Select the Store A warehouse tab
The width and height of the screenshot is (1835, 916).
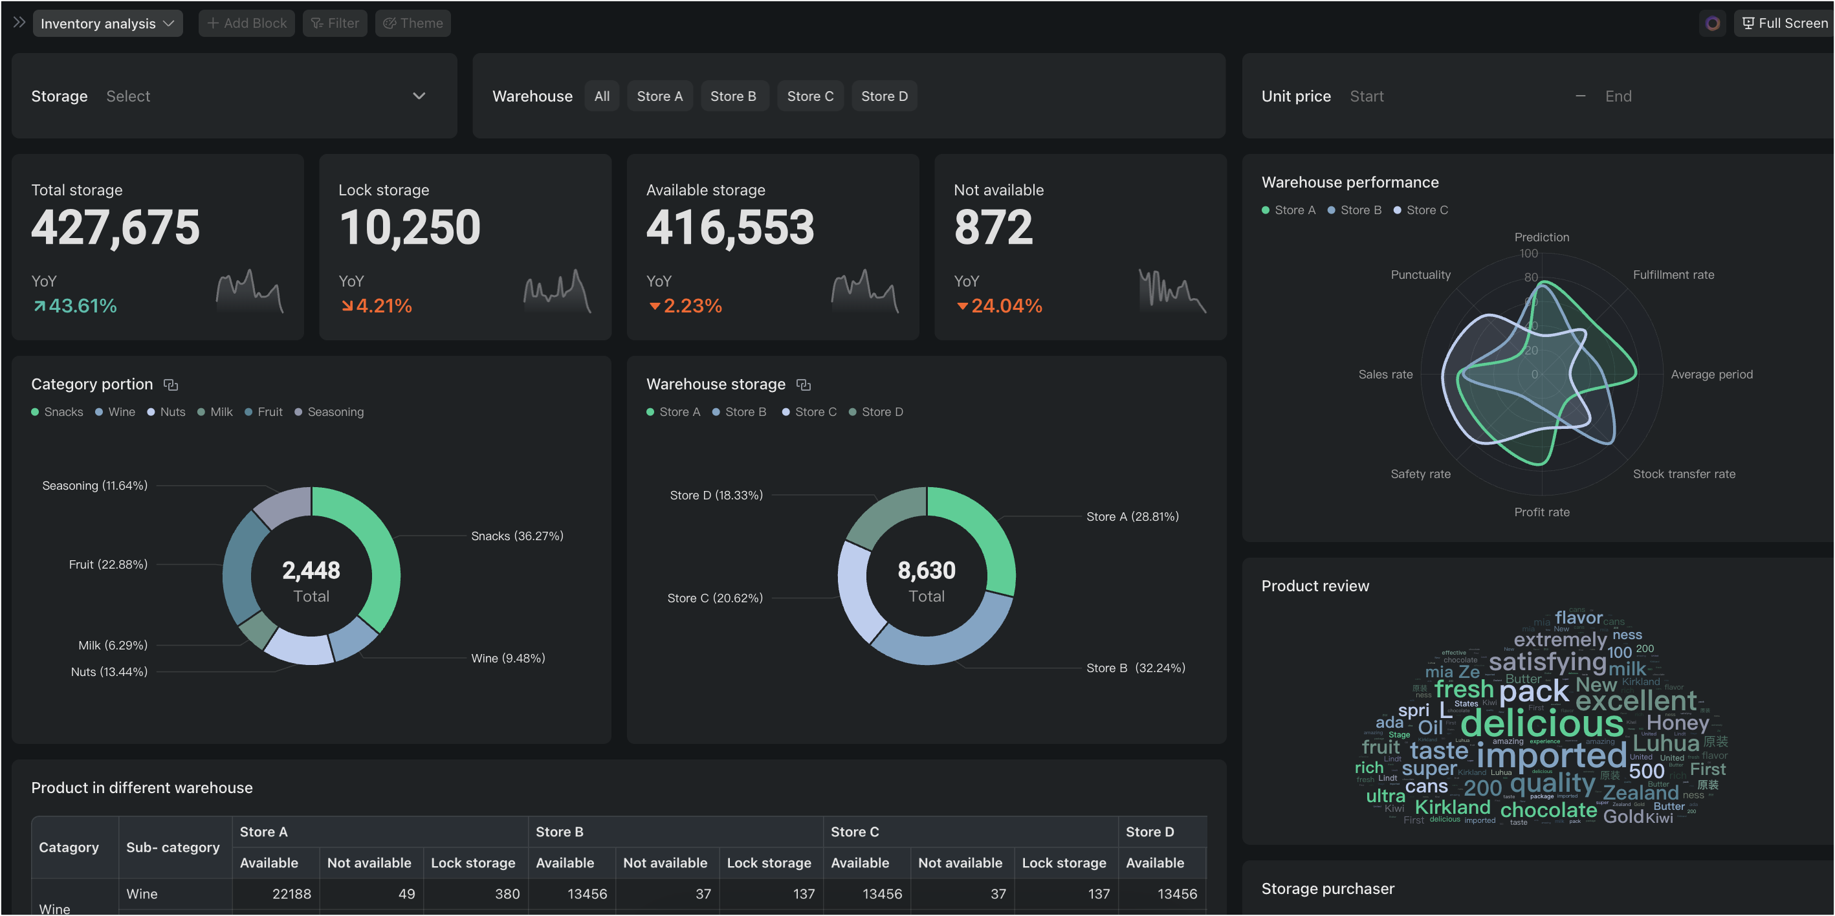click(x=659, y=96)
